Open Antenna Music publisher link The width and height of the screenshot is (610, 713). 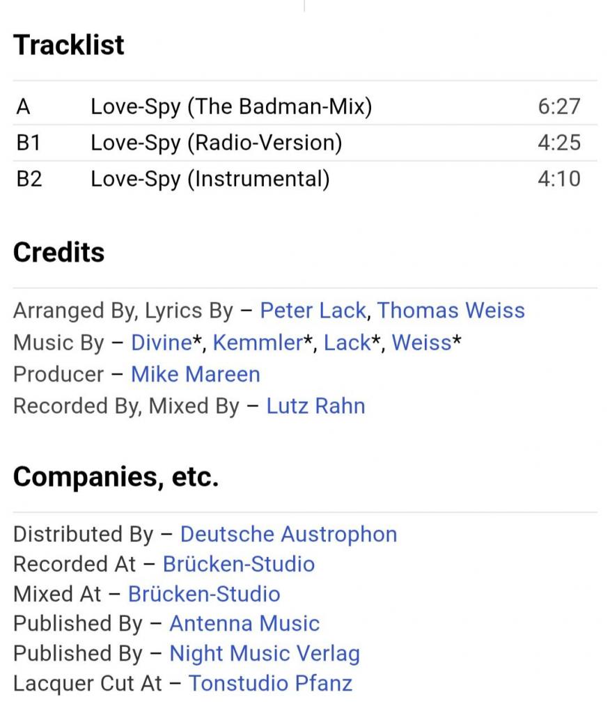[244, 624]
